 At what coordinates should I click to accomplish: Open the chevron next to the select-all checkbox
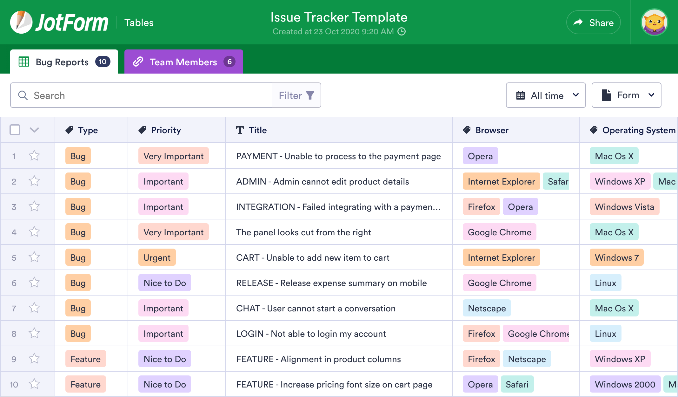pos(34,130)
